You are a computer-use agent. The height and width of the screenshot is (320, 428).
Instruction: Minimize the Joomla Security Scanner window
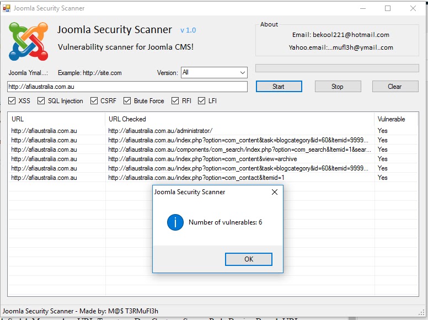click(x=363, y=8)
